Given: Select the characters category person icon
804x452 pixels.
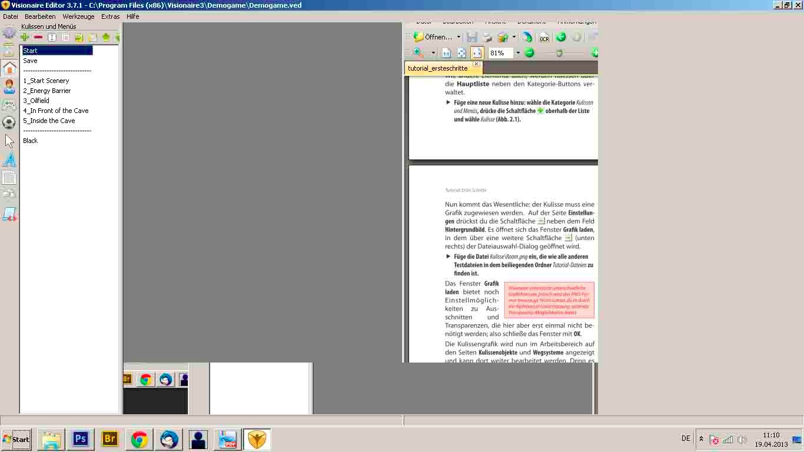Looking at the screenshot, I should click(x=9, y=87).
